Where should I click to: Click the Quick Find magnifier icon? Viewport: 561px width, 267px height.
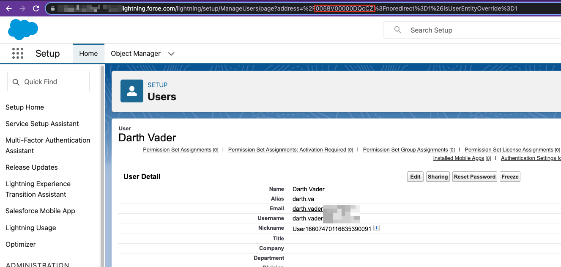[16, 82]
